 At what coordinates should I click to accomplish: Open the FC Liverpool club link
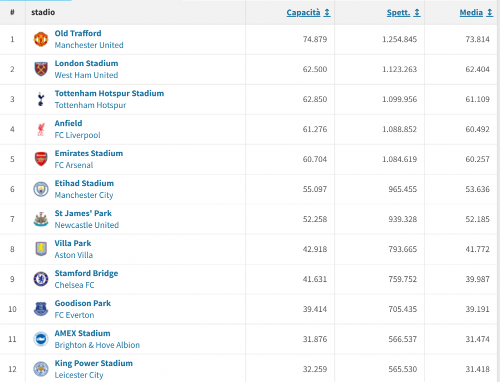[x=77, y=135]
